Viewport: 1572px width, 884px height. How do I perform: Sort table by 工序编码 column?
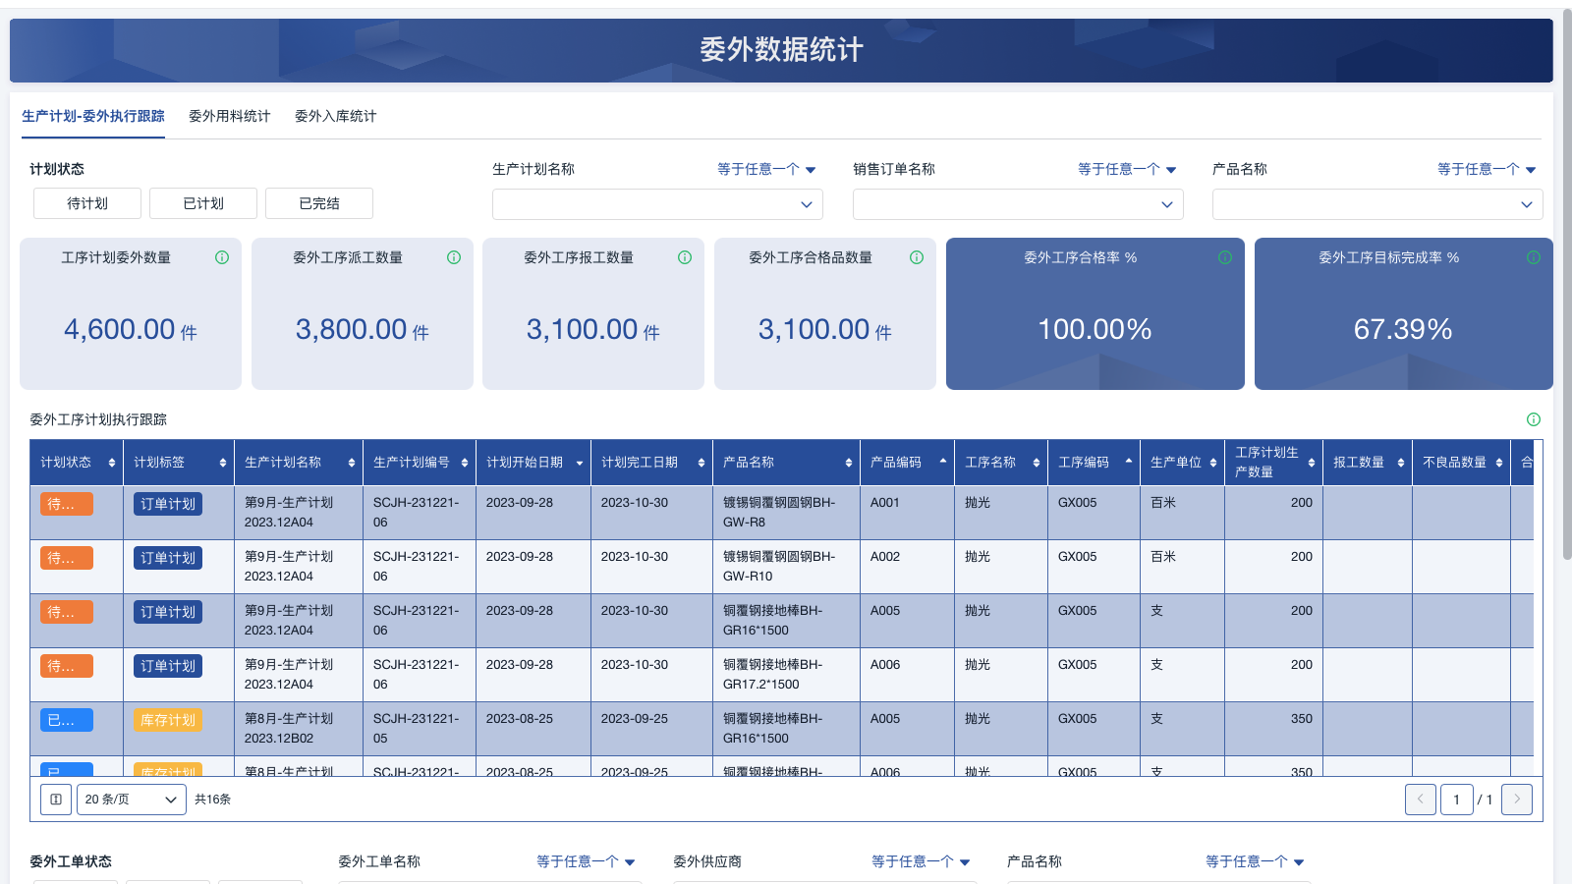coord(1129,463)
